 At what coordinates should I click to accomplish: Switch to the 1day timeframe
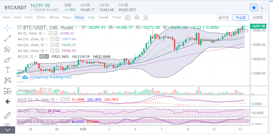(91, 17)
